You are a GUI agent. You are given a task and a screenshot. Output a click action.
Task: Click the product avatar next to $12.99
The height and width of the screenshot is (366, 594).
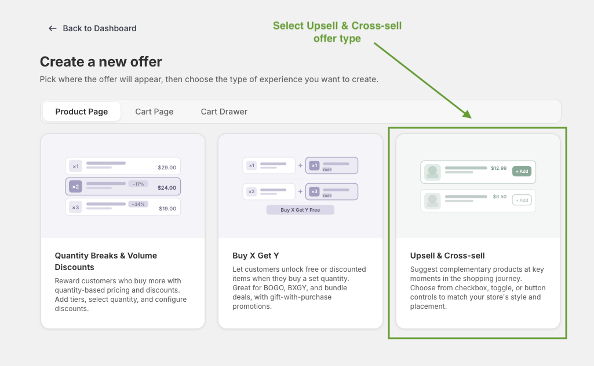coord(432,172)
